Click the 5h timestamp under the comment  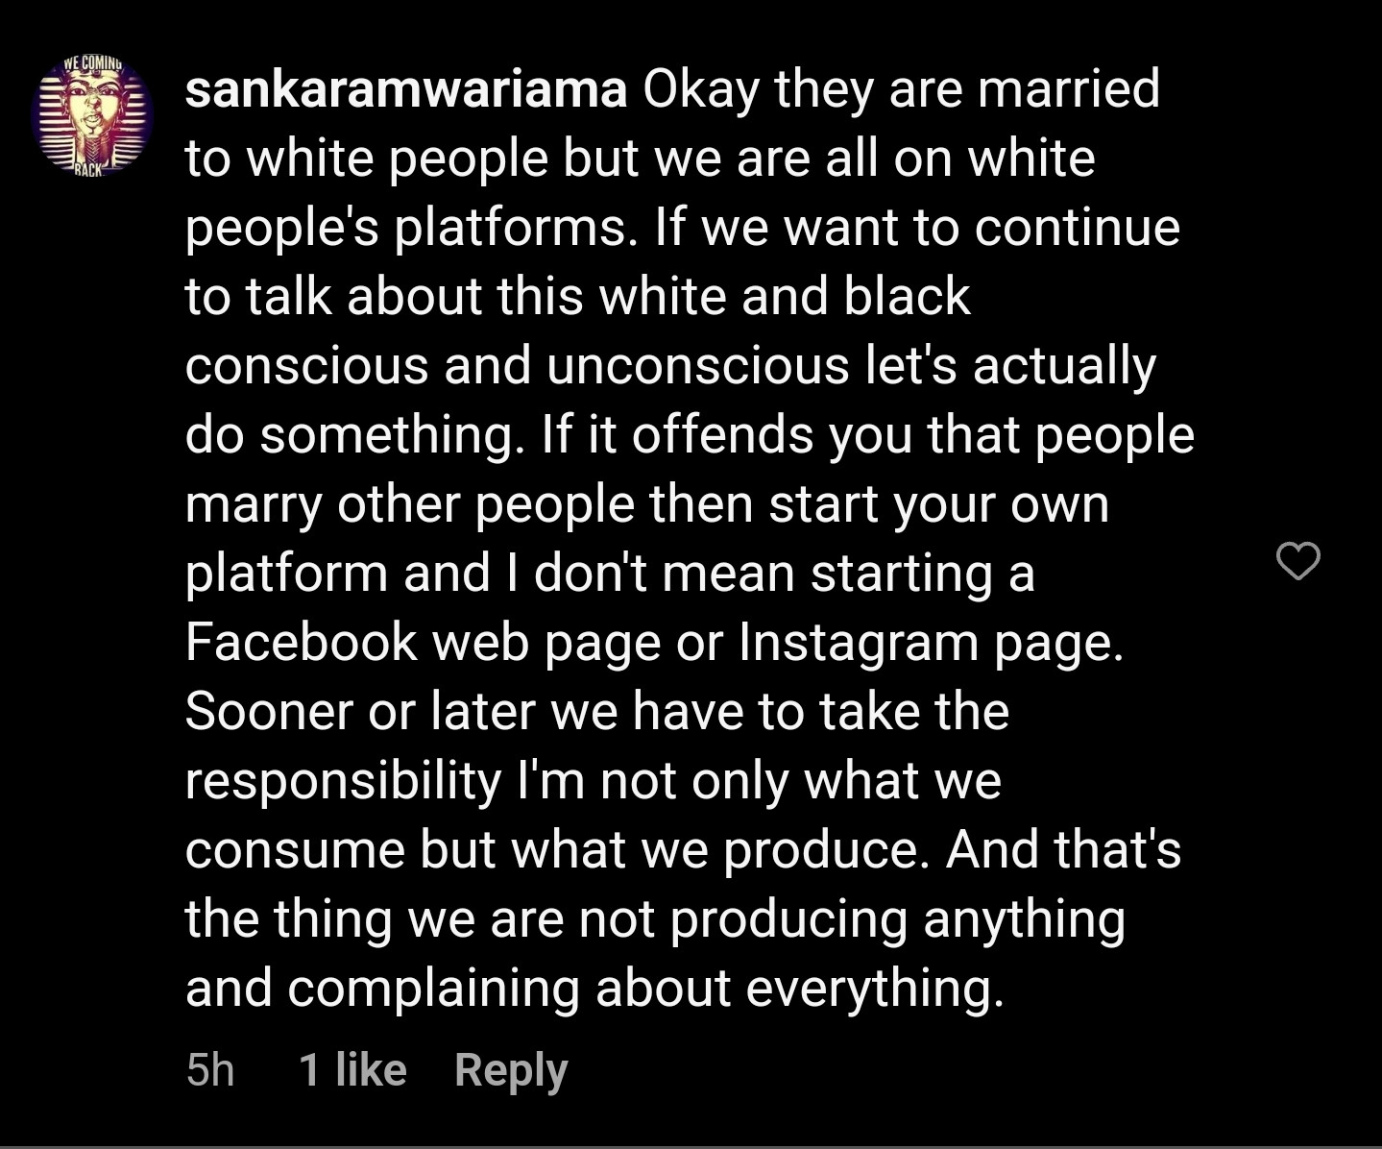click(210, 1069)
